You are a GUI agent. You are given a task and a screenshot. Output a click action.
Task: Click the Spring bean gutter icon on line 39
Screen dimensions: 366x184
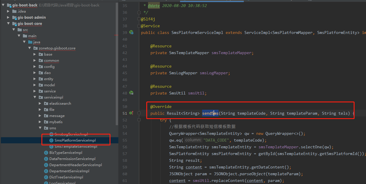pos(131,32)
